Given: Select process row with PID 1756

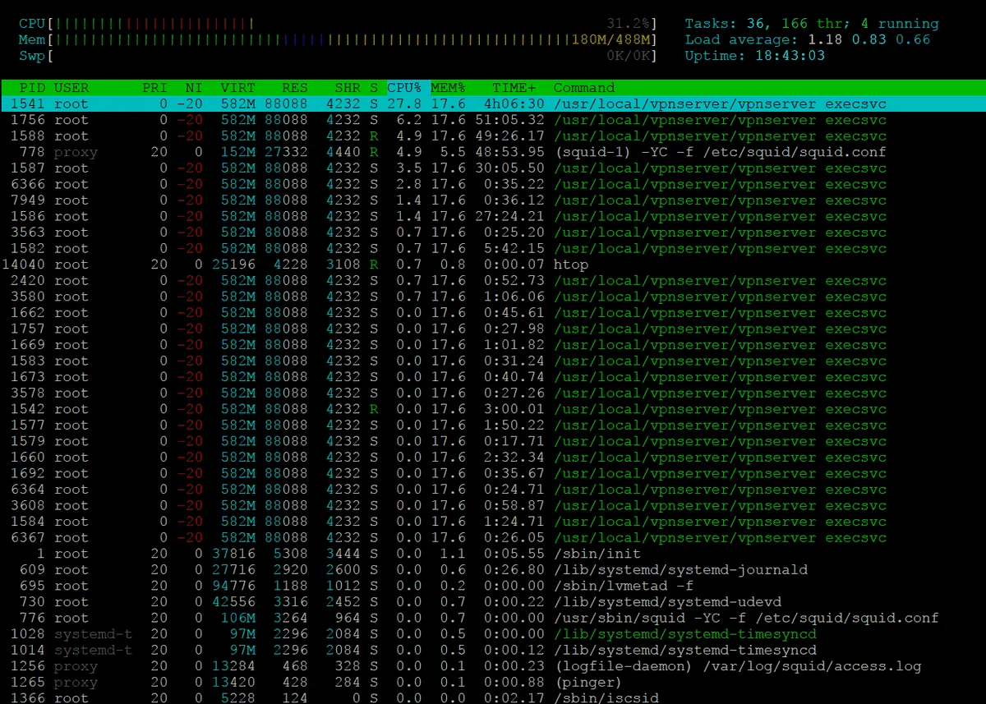Looking at the screenshot, I should pos(493,120).
